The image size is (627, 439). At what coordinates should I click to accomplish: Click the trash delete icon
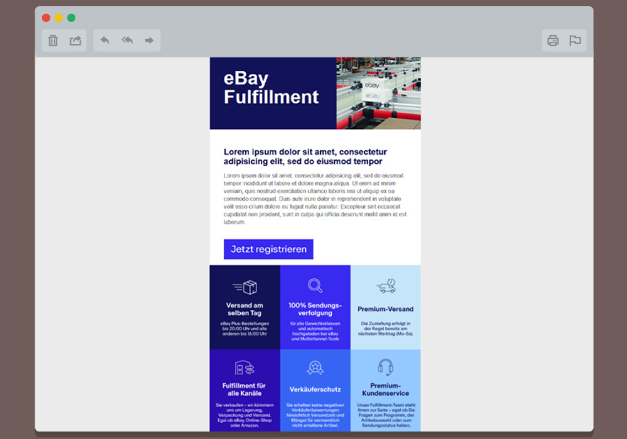[x=53, y=41]
